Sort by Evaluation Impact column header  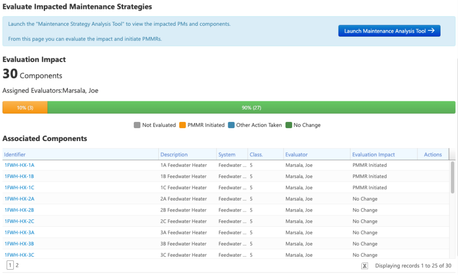[x=373, y=154]
